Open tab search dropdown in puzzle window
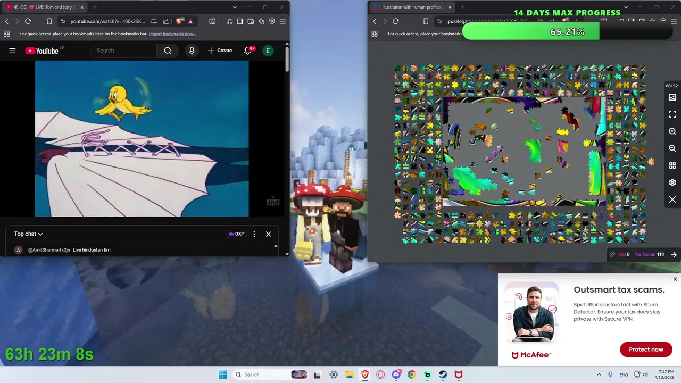681x383 pixels. [x=626, y=7]
